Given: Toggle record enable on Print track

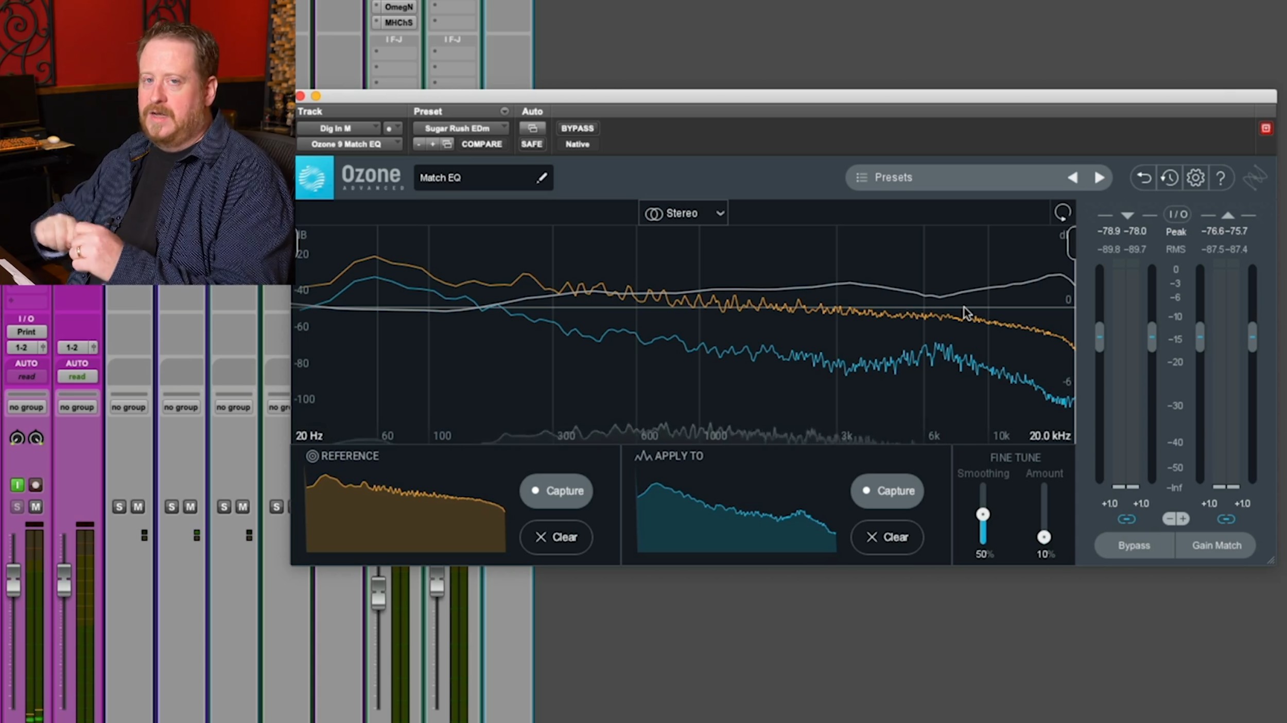Looking at the screenshot, I should coord(36,485).
